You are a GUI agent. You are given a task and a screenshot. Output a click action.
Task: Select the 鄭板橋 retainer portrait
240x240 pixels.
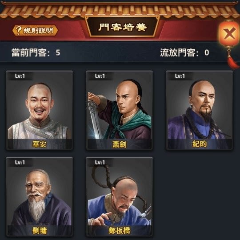120,197
